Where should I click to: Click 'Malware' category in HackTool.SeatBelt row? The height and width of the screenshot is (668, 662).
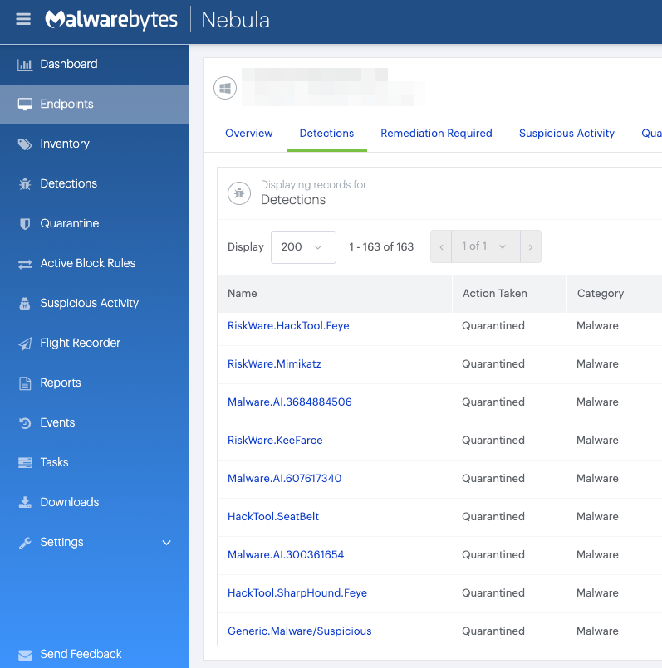point(597,517)
